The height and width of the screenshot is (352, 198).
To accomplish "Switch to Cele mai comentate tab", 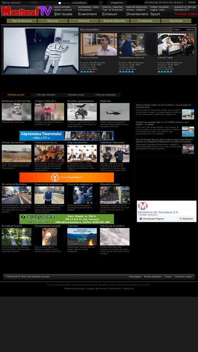I will click(x=106, y=95).
